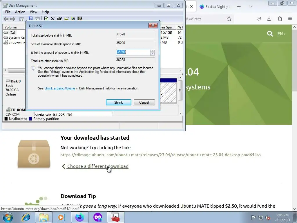Image resolution: width=297 pixels, height=223 pixels.
Task: Click the muted speaker volume tray icon
Action: 268,217
